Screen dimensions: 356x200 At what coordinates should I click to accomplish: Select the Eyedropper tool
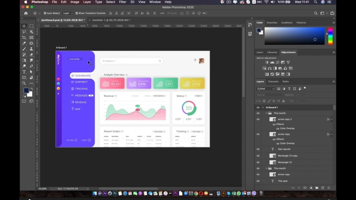pos(24,43)
